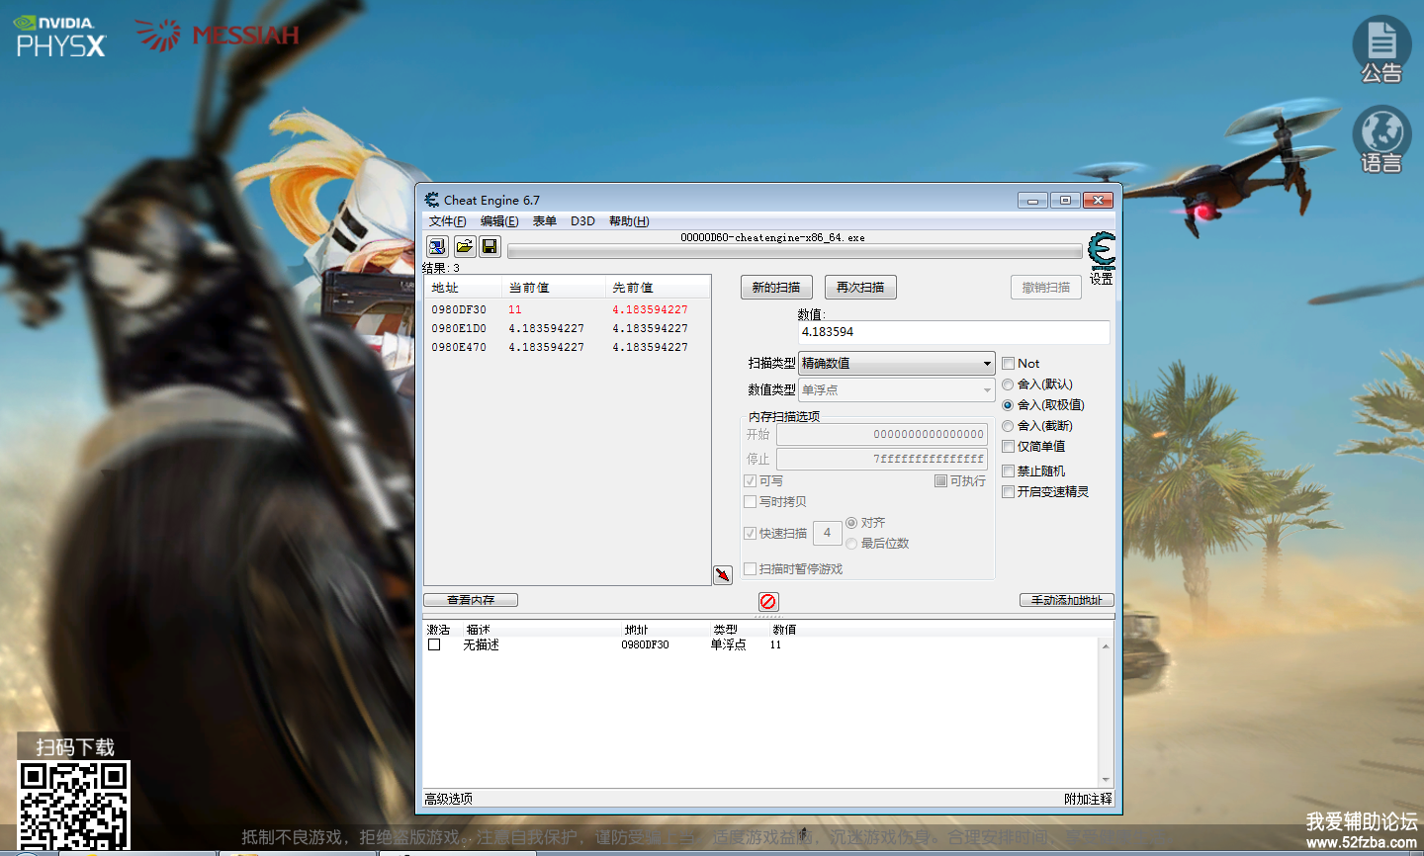Open the process list icon

coord(437,246)
